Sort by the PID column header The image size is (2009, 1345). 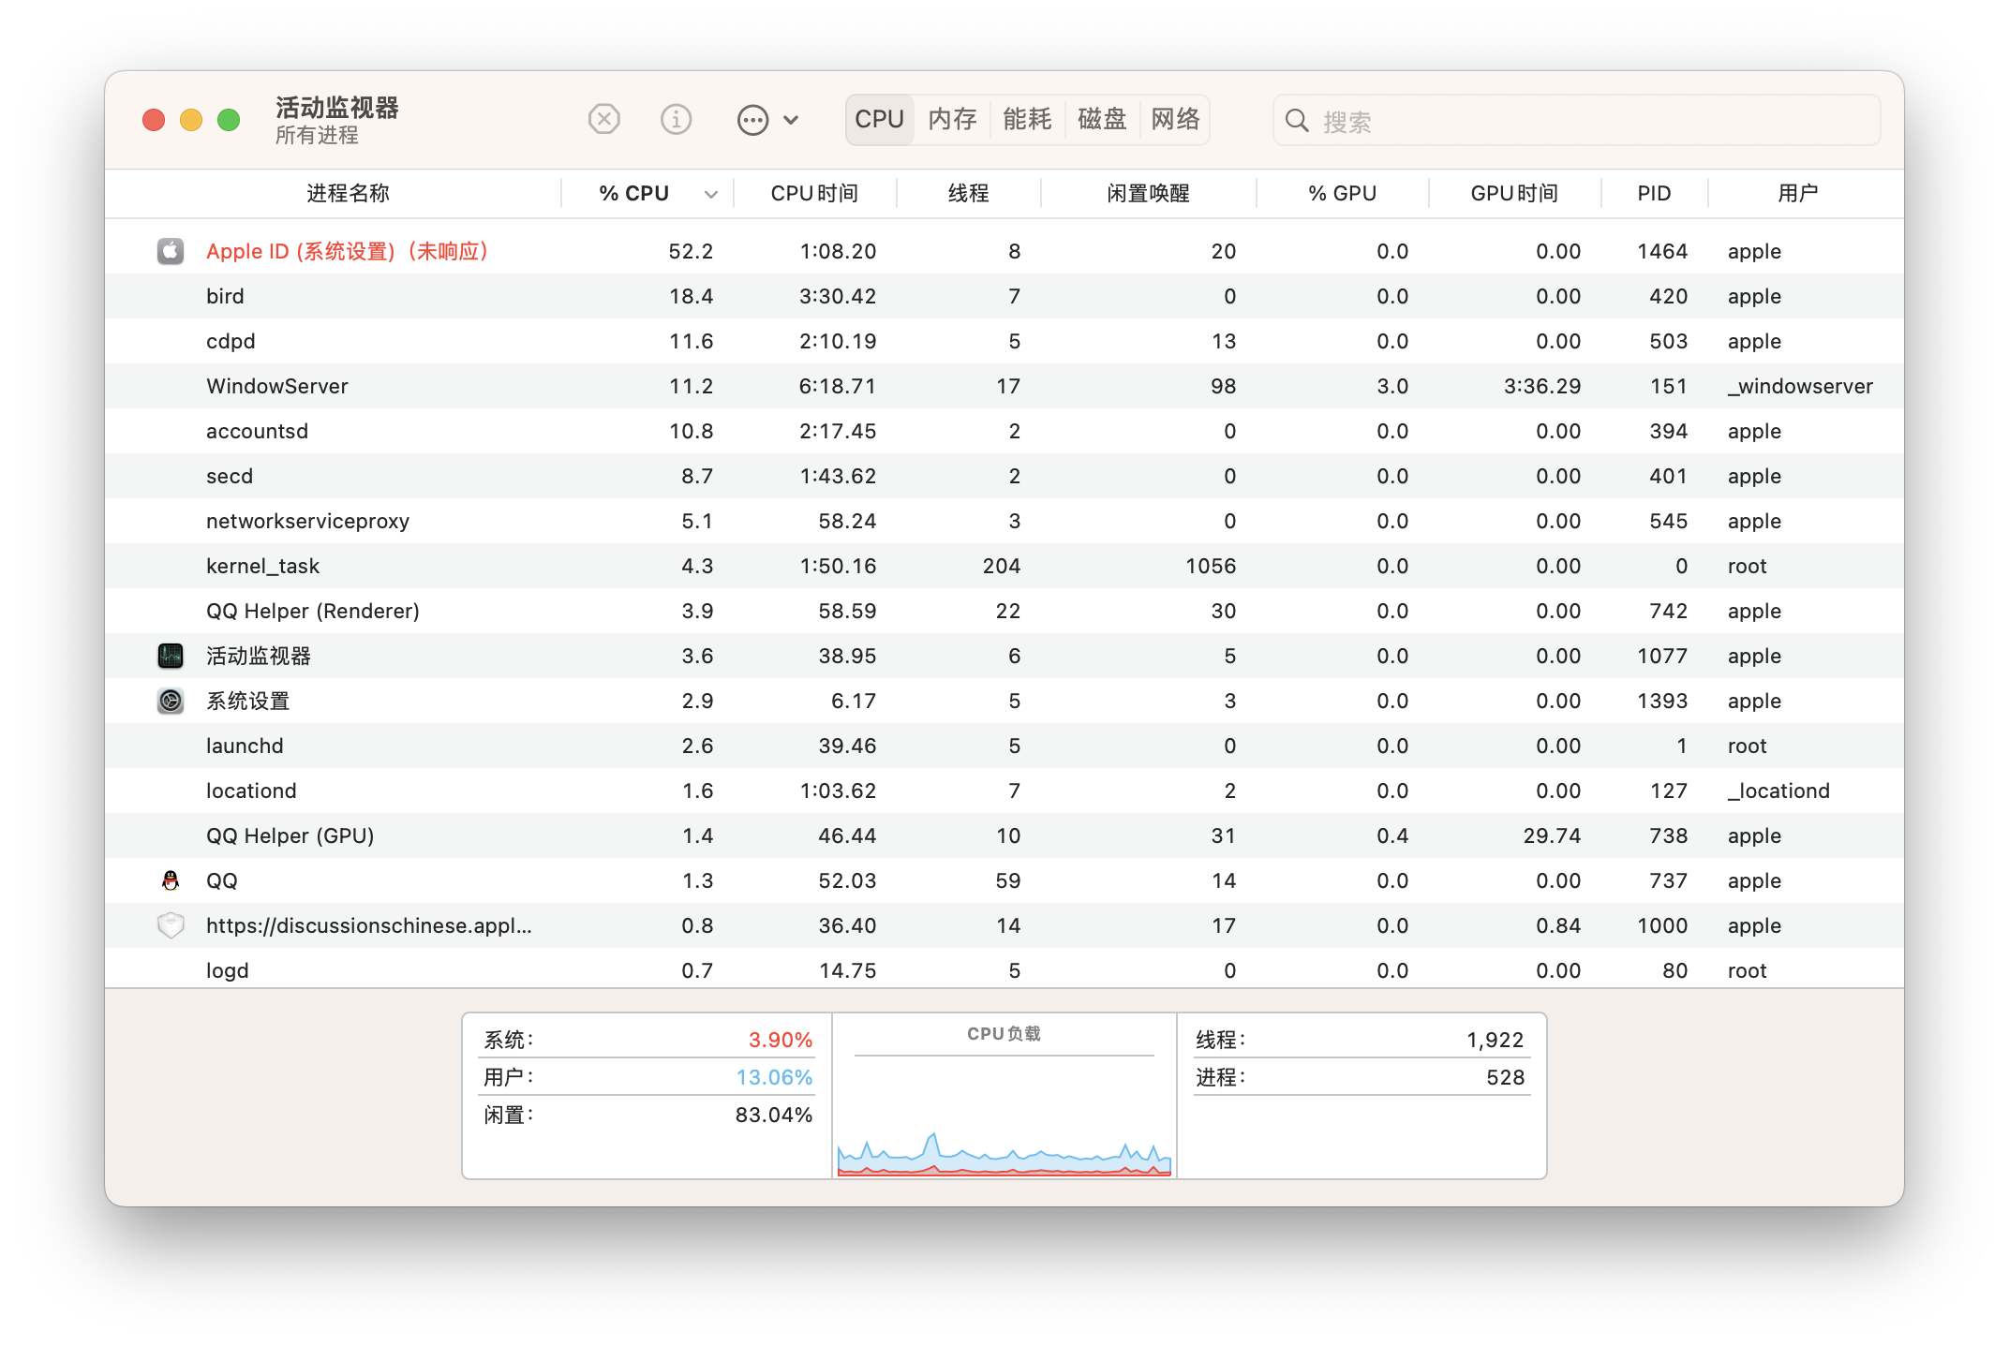point(1654,194)
